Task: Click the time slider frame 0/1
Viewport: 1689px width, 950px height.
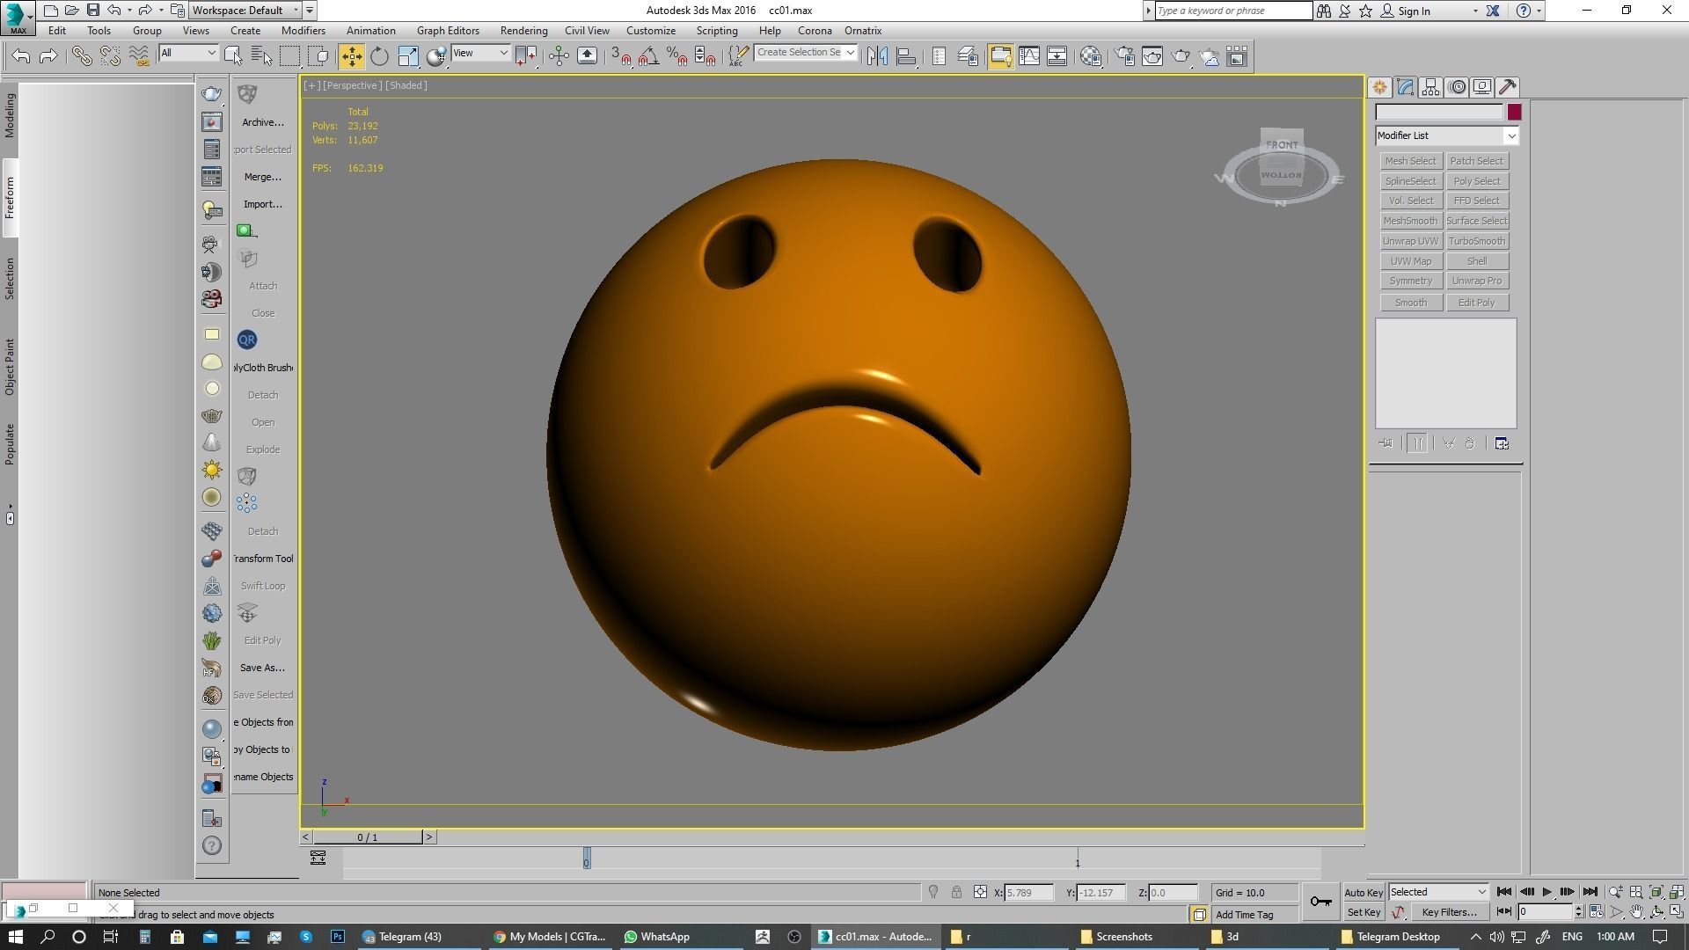Action: pos(368,837)
